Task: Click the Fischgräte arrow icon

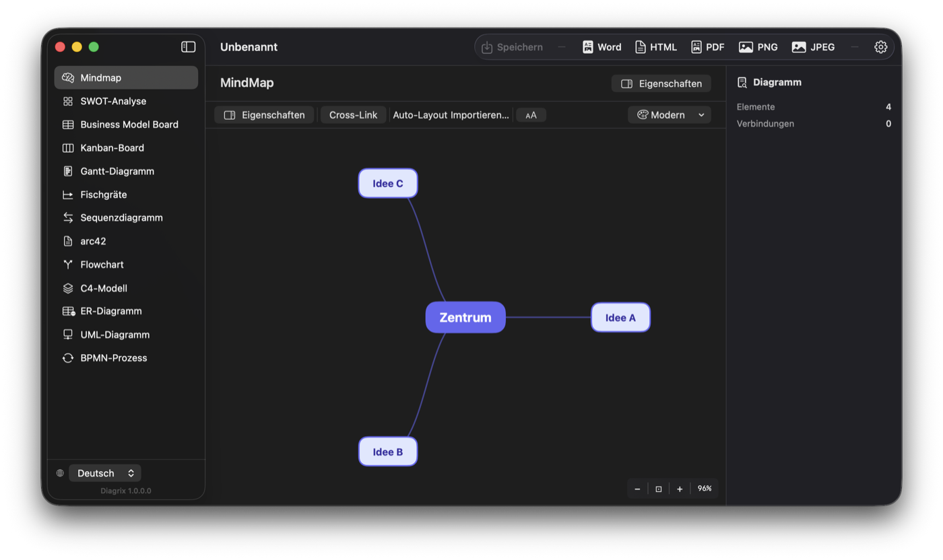Action: click(x=68, y=195)
